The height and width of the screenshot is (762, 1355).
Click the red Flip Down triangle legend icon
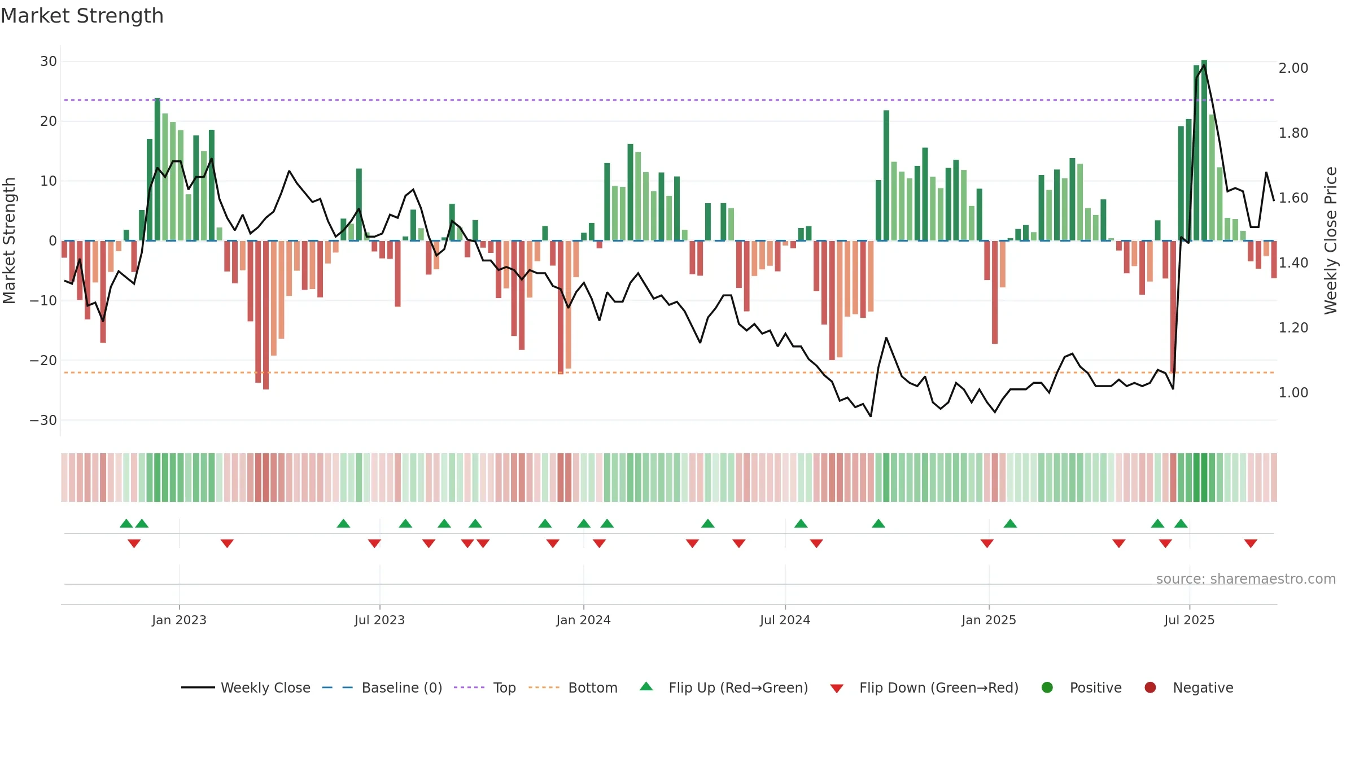tap(837, 689)
